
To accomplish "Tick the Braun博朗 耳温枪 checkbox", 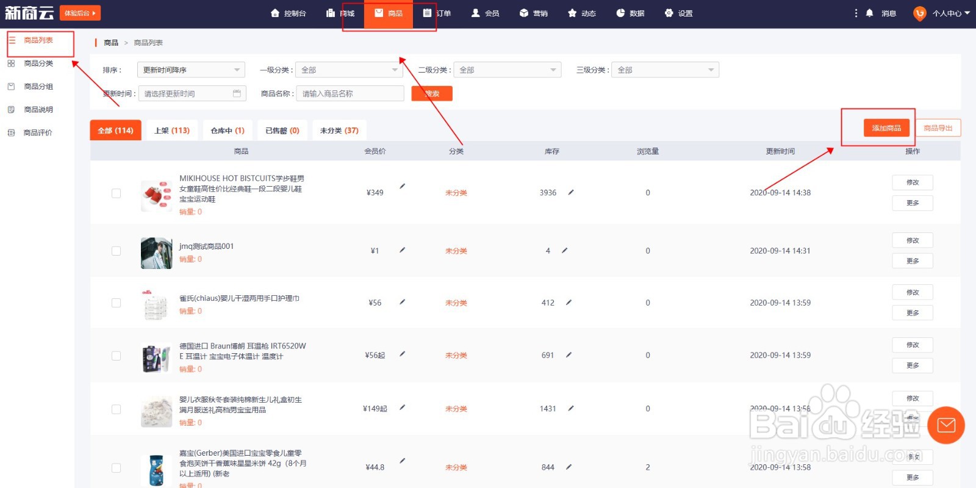I will click(116, 356).
